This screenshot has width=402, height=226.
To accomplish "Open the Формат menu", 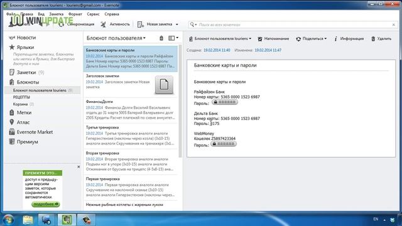I will [75, 14].
